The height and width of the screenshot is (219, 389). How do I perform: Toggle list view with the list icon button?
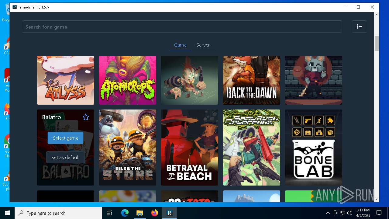(x=360, y=26)
